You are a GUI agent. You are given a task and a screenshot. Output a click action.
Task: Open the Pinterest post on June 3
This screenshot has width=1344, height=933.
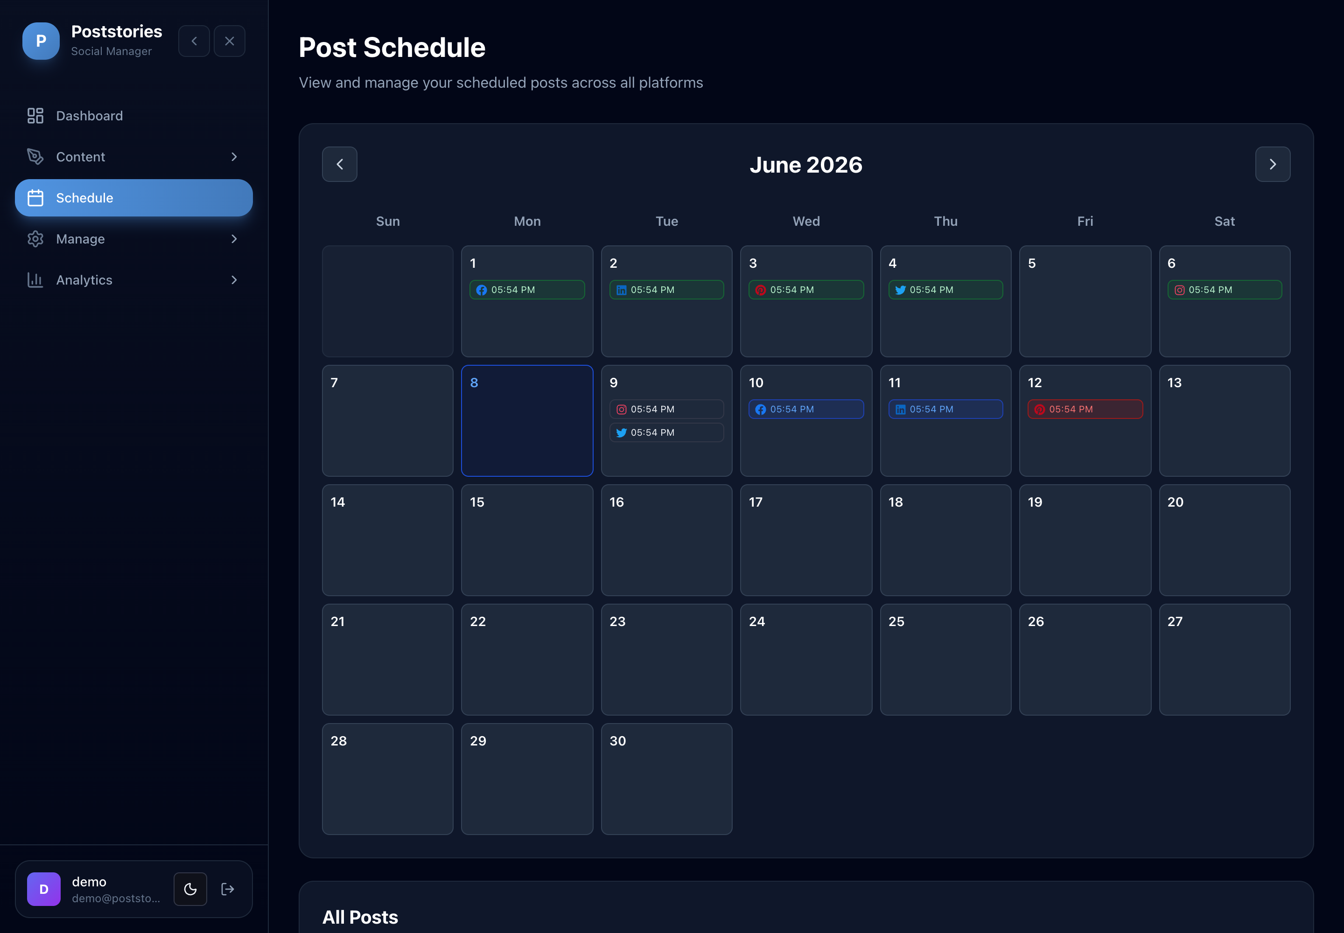point(806,290)
